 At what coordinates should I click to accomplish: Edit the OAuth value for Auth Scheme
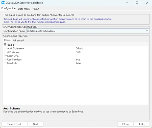tap(79, 48)
